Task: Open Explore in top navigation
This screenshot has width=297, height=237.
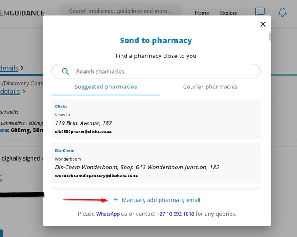Action: tap(229, 13)
